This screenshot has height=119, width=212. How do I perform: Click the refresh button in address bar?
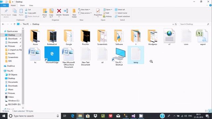pyautogui.click(x=176, y=24)
